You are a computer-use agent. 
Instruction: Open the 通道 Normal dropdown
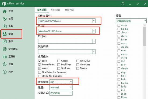coord(61,87)
